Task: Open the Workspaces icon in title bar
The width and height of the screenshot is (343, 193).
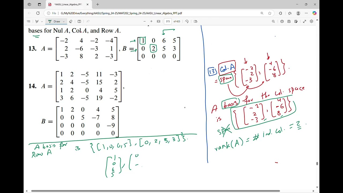Action: (x=29, y=4)
